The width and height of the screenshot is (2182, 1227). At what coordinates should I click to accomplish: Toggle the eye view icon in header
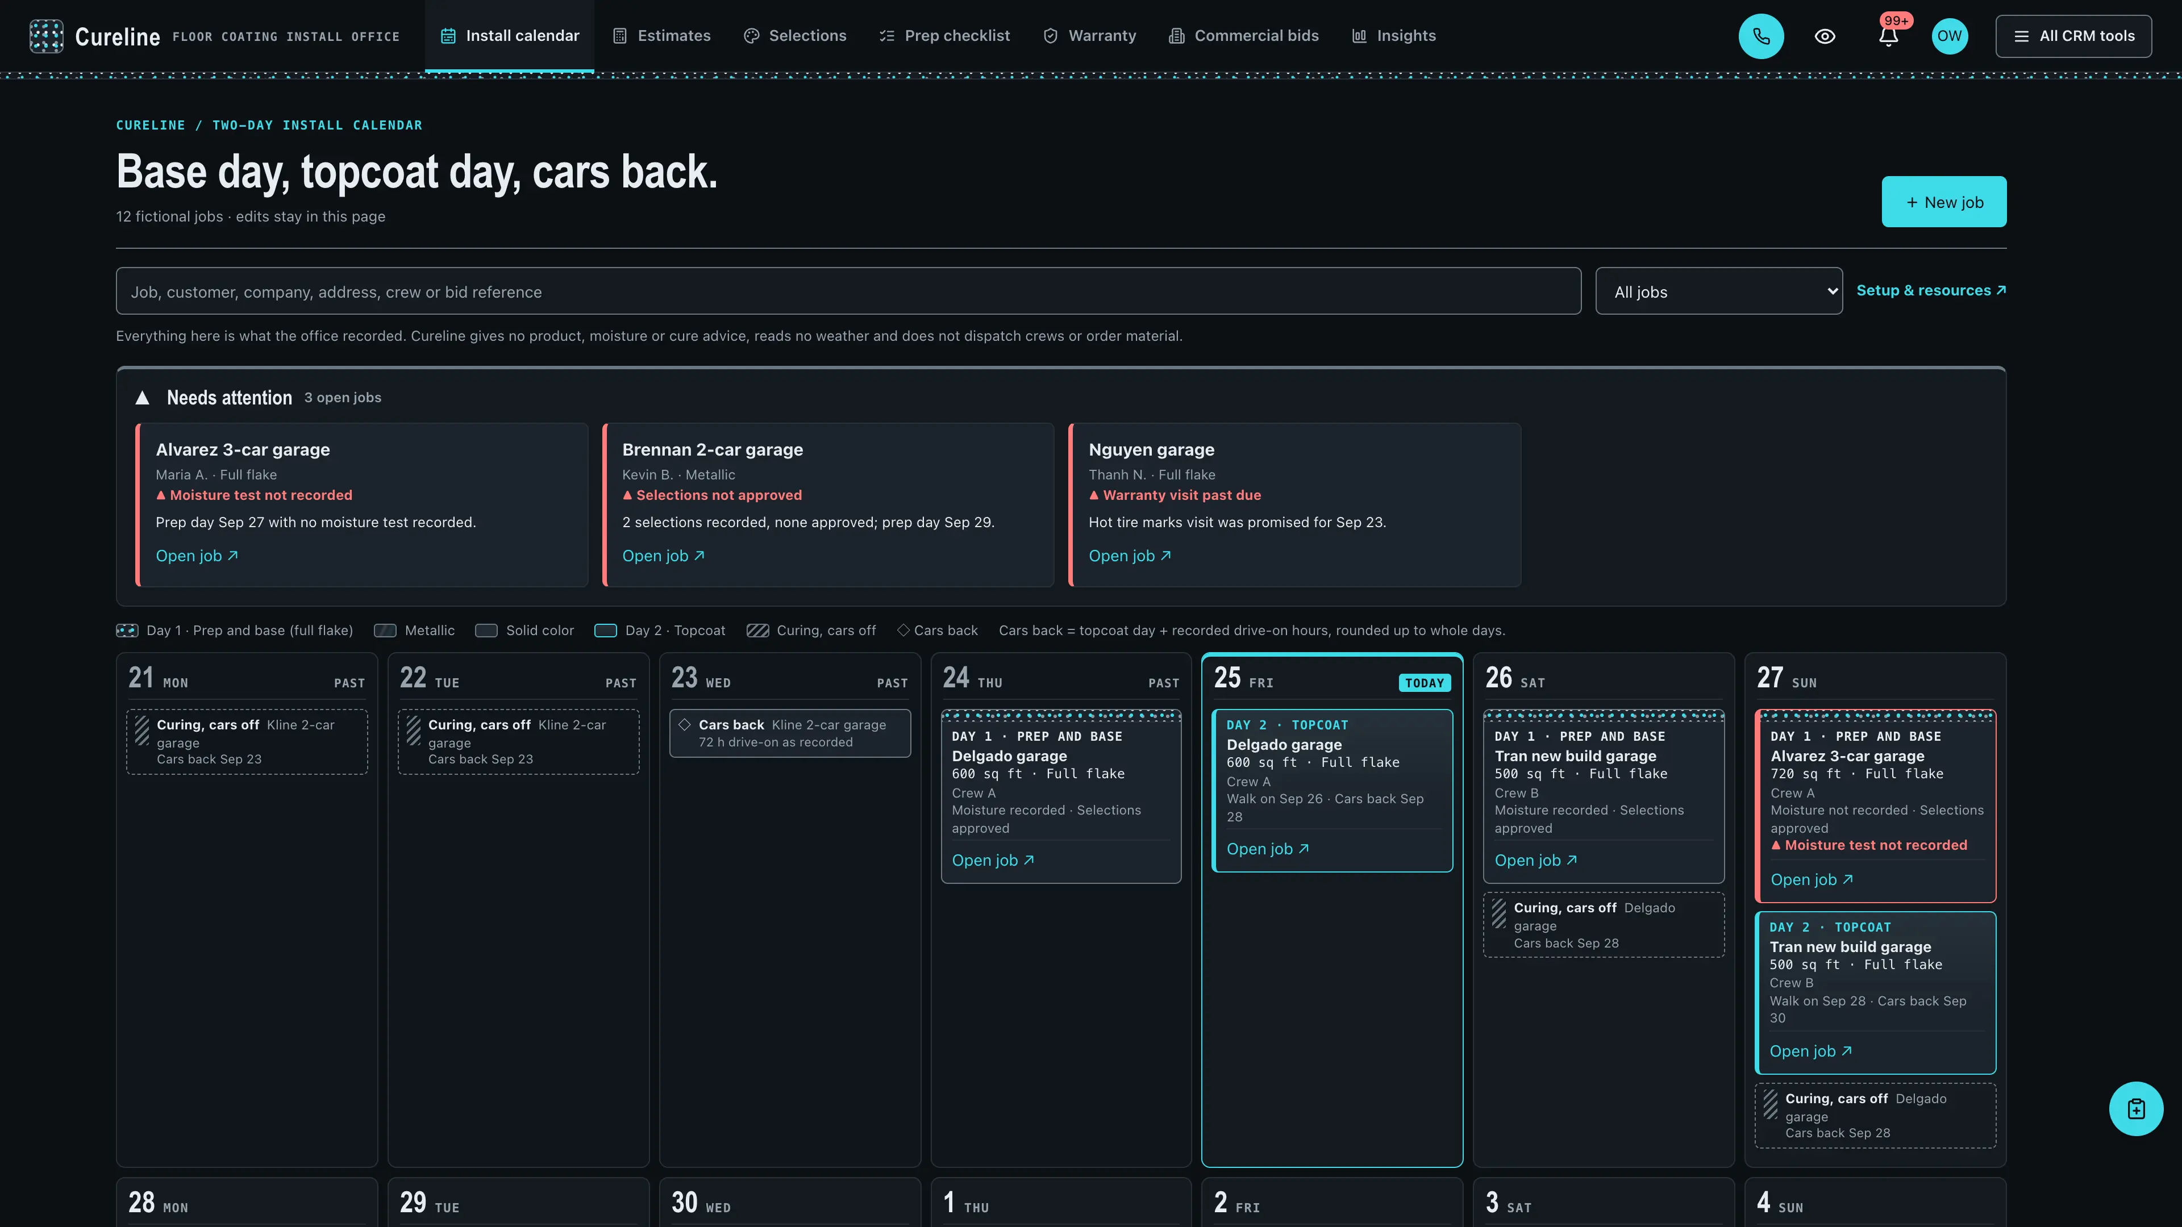point(1825,36)
